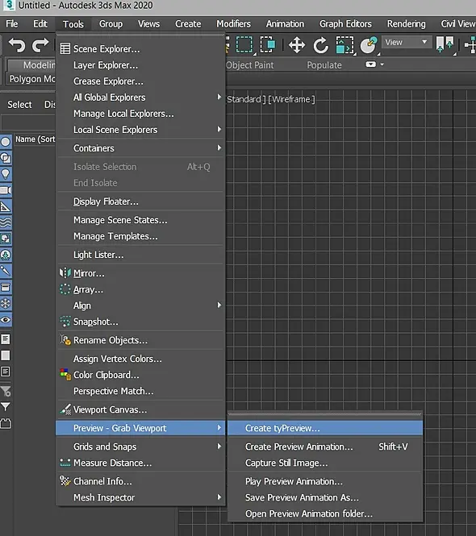The image size is (476, 536).
Task: Click the Wireframe viewport label
Action: click(x=291, y=99)
